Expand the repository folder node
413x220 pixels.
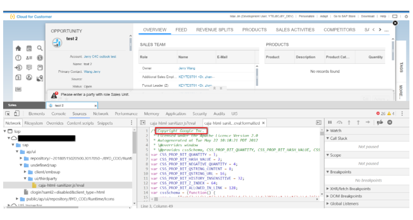[21, 158]
